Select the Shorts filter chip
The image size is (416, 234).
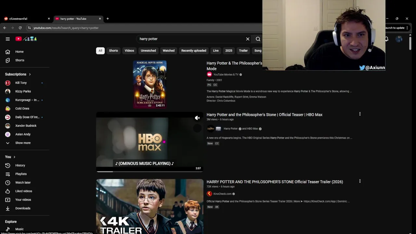(113, 51)
